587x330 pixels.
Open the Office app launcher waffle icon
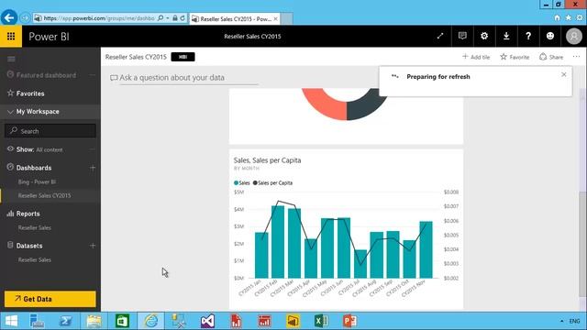coord(11,37)
